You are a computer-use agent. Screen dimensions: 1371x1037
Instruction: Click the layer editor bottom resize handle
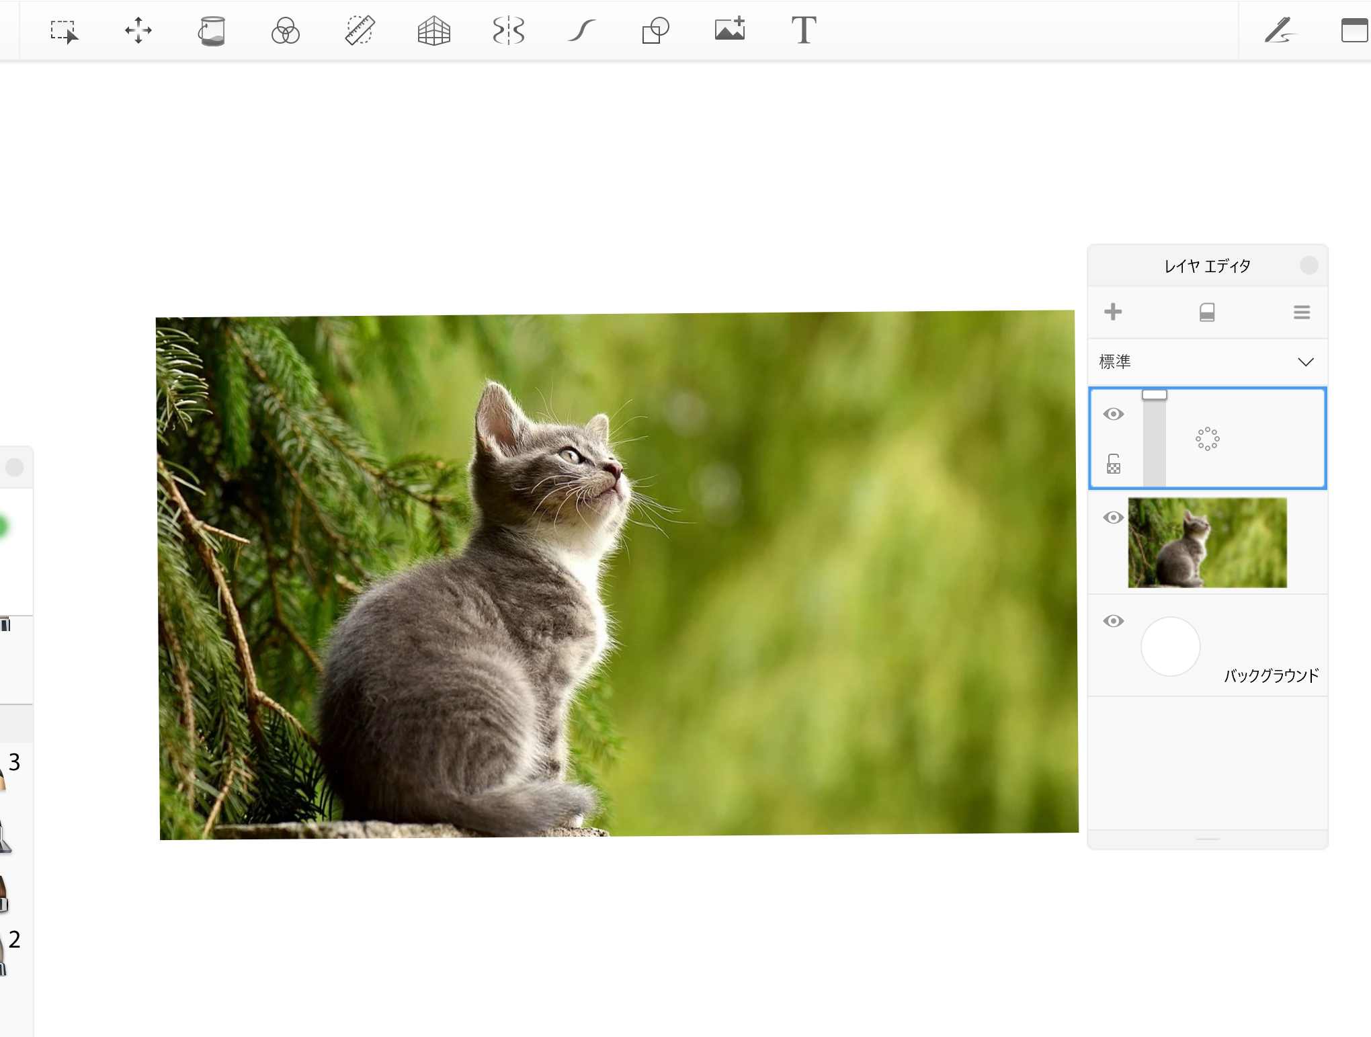coord(1208,839)
